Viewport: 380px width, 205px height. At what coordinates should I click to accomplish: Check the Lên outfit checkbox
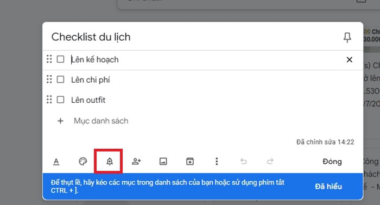[60, 100]
